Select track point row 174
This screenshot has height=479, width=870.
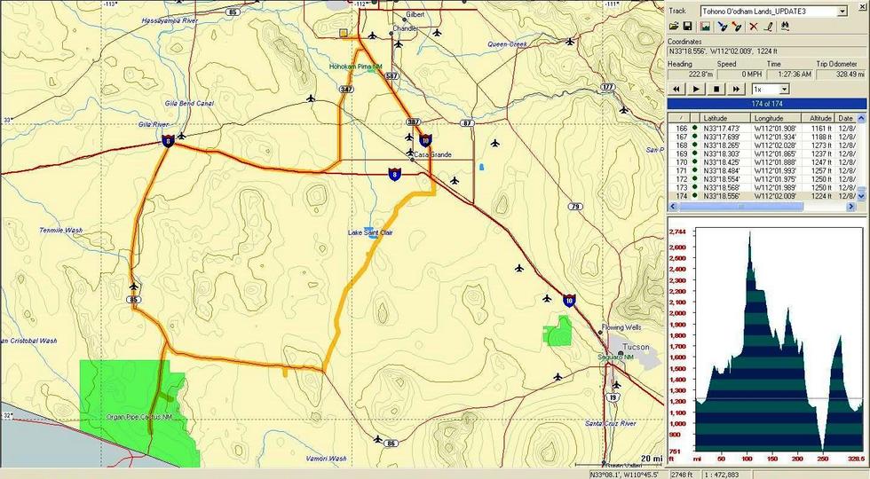[763, 196]
